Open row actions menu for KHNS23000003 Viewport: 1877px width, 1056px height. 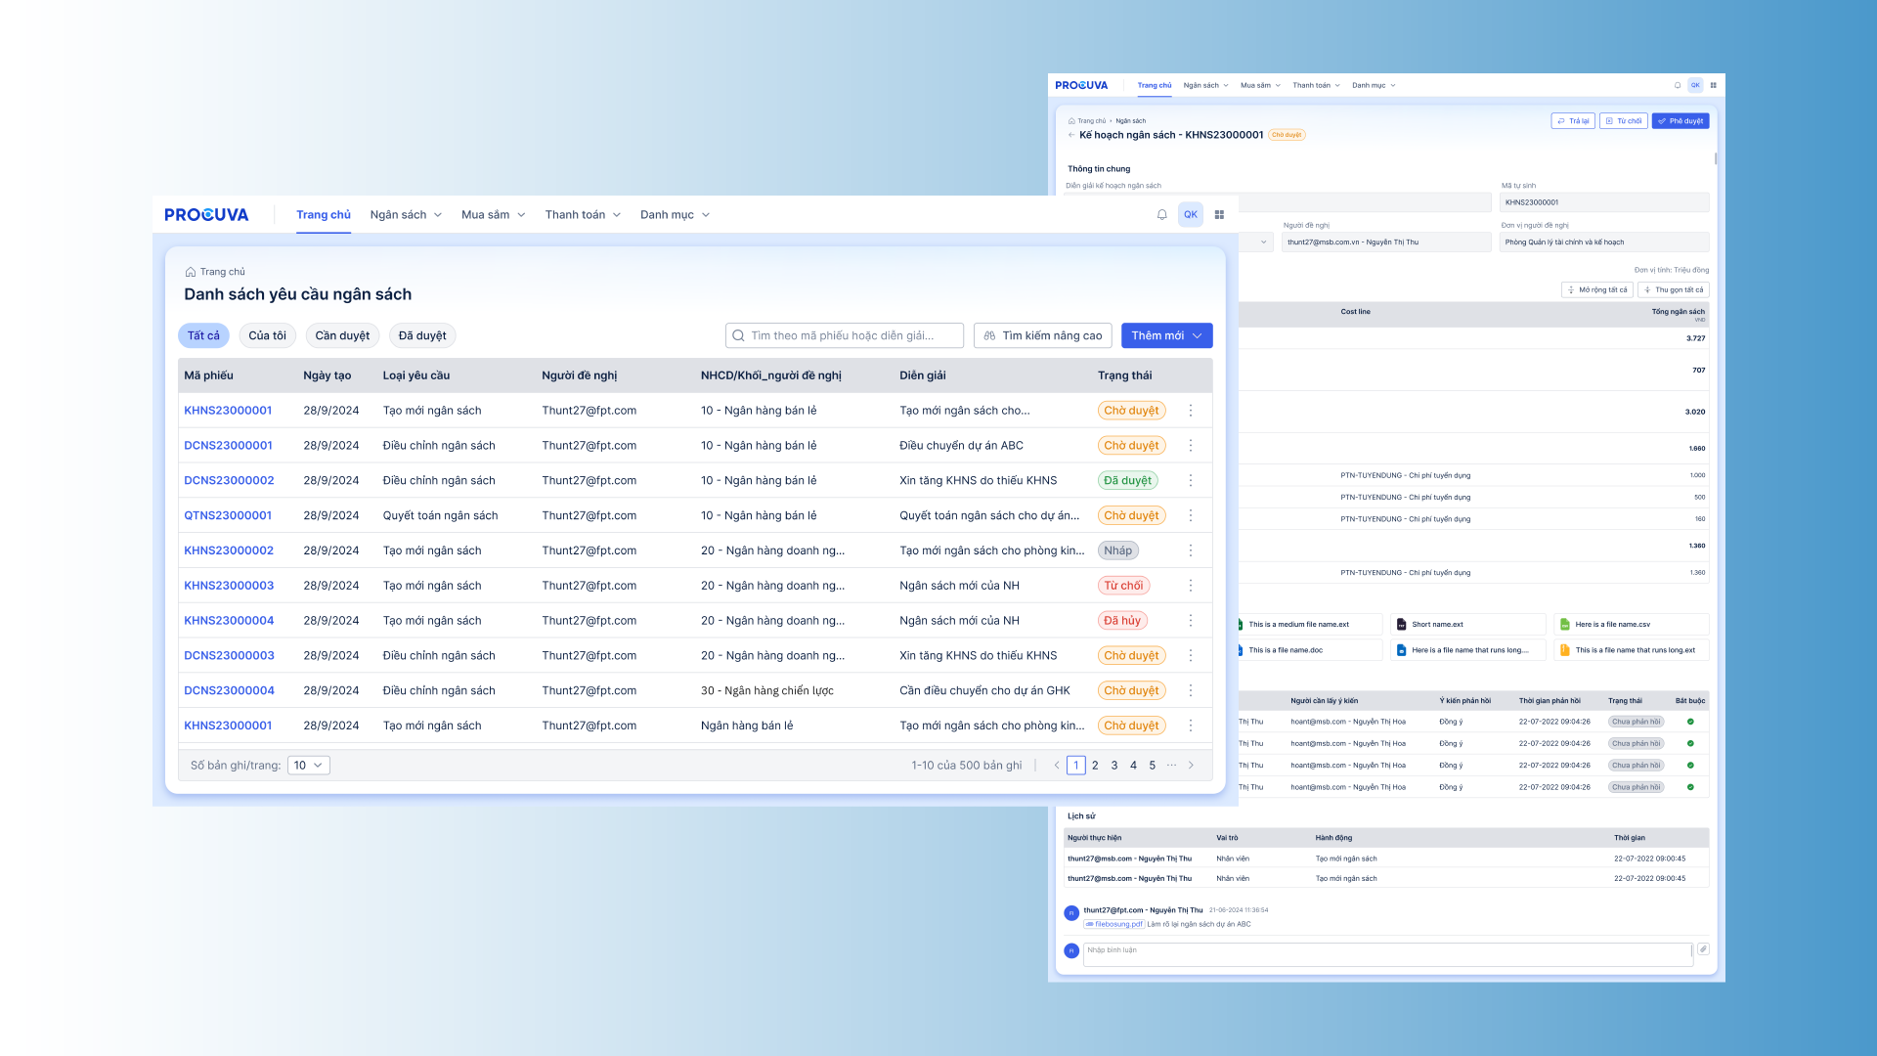[x=1191, y=586]
